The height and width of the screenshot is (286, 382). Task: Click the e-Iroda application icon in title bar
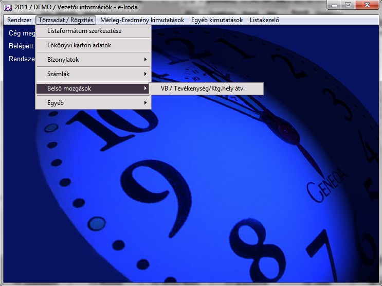point(8,6)
